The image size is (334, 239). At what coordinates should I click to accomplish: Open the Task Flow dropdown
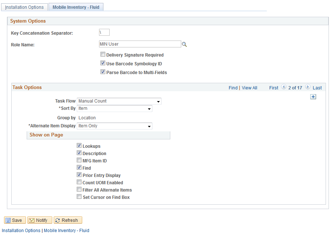click(x=158, y=101)
